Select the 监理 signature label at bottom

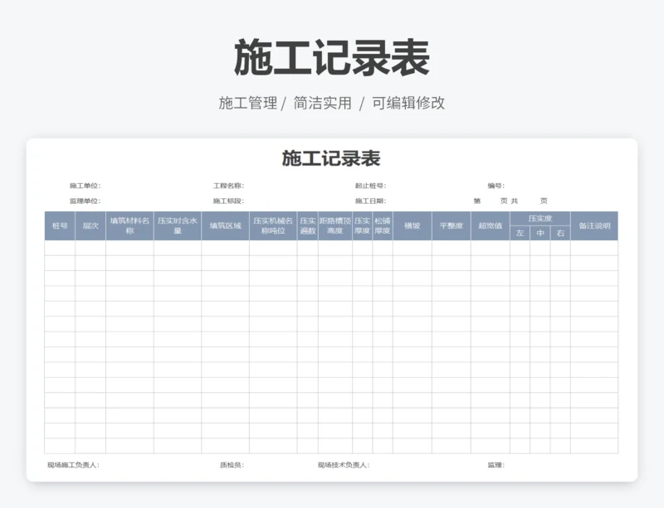click(496, 465)
